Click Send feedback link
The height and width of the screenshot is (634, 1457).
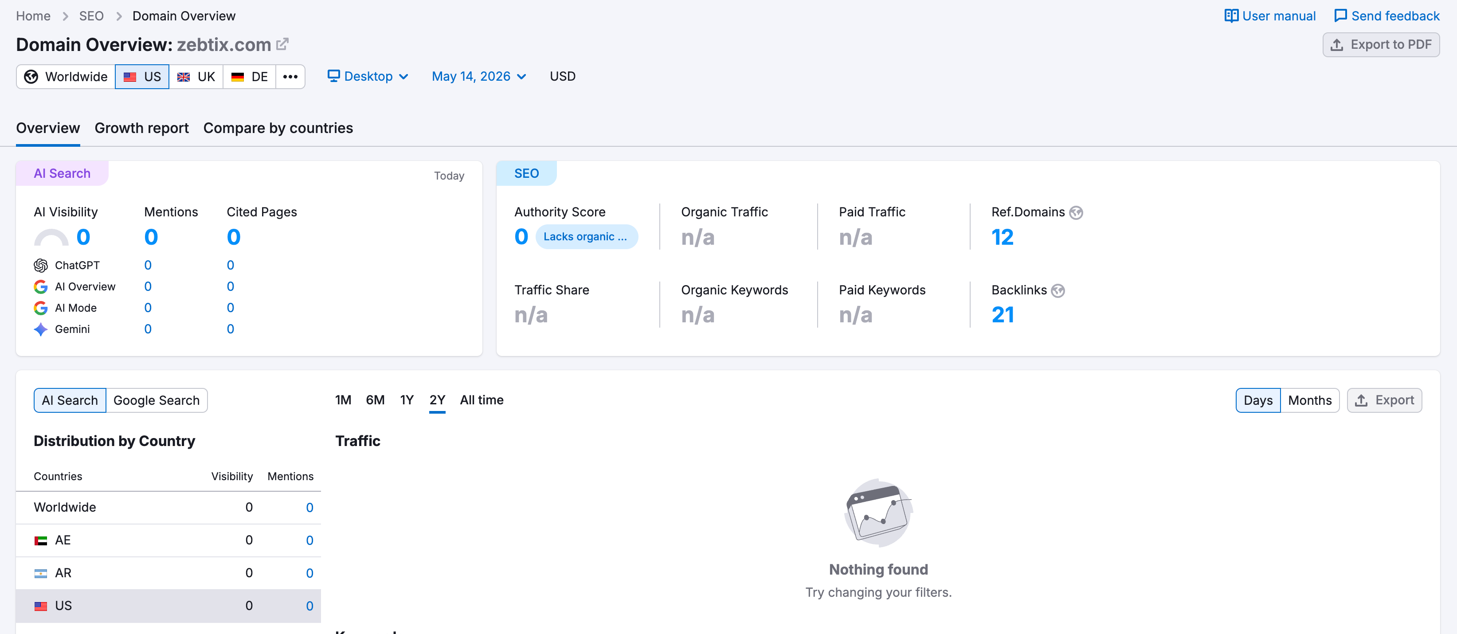1386,16
